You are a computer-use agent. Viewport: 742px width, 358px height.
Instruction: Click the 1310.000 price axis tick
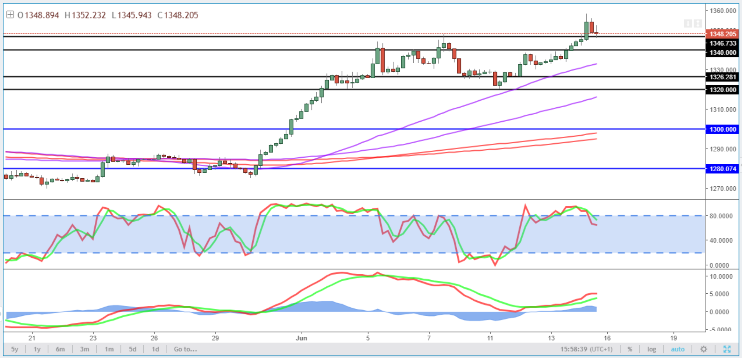click(723, 110)
